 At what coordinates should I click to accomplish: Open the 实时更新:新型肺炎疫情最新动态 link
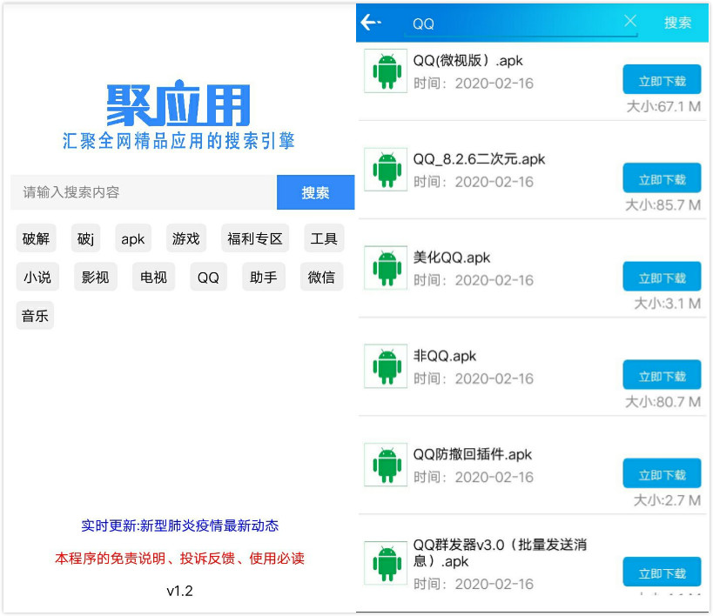[179, 526]
